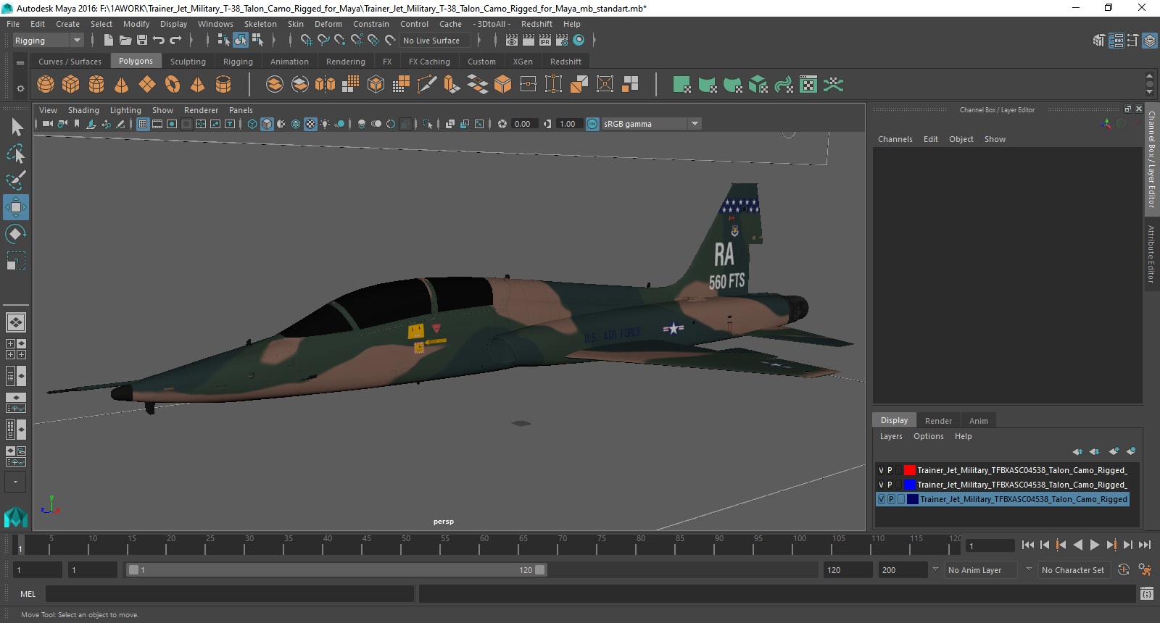
Task: Activate the Lasso Select tool
Action: pos(16,154)
